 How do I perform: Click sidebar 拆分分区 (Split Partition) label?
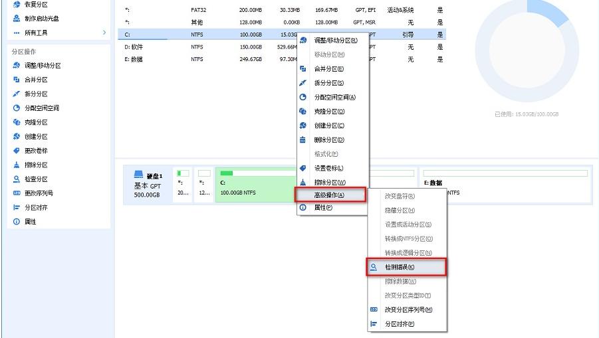point(36,94)
